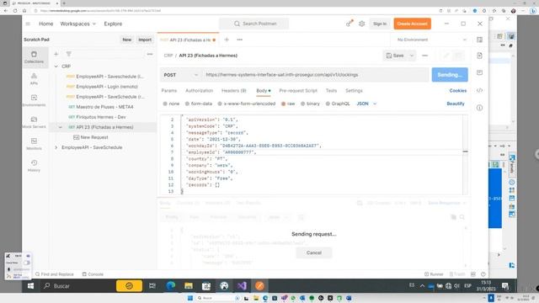
Task: Switch to the request Settings tab
Action: [x=354, y=91]
